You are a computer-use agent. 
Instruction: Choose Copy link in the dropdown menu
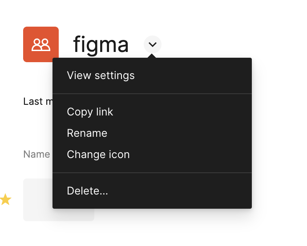click(x=90, y=112)
